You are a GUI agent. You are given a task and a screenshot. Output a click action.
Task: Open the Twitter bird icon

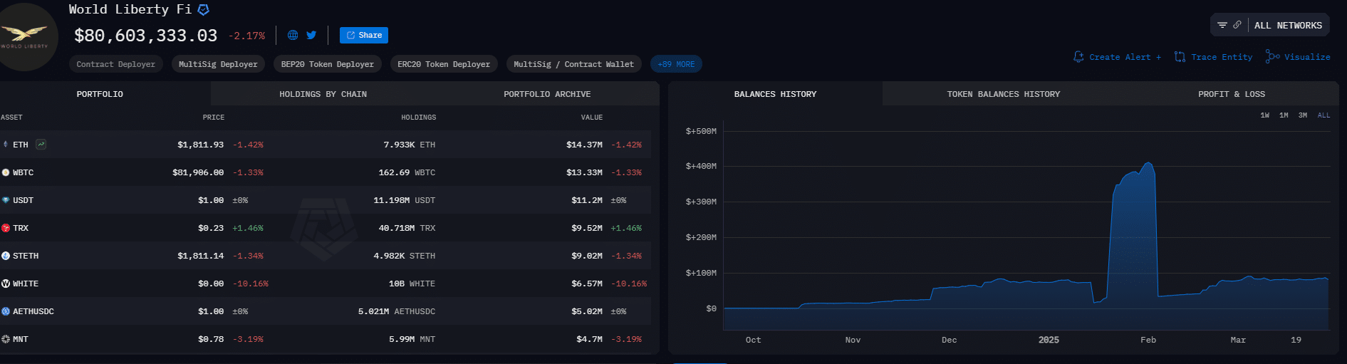click(x=311, y=35)
